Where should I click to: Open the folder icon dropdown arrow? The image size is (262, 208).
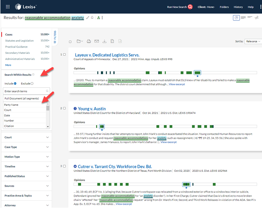pyautogui.click(x=82, y=41)
